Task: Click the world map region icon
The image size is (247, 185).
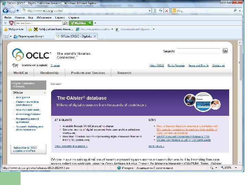Action: pyautogui.click(x=15, y=65)
